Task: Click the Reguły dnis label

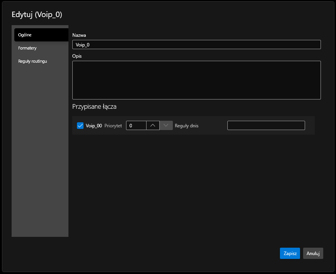Action: (x=186, y=126)
